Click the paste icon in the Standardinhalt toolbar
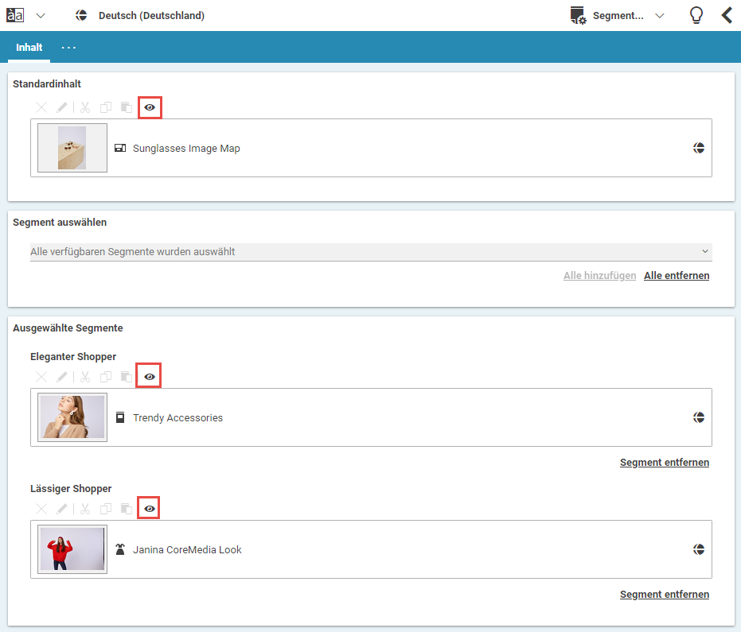741x632 pixels. (x=126, y=107)
